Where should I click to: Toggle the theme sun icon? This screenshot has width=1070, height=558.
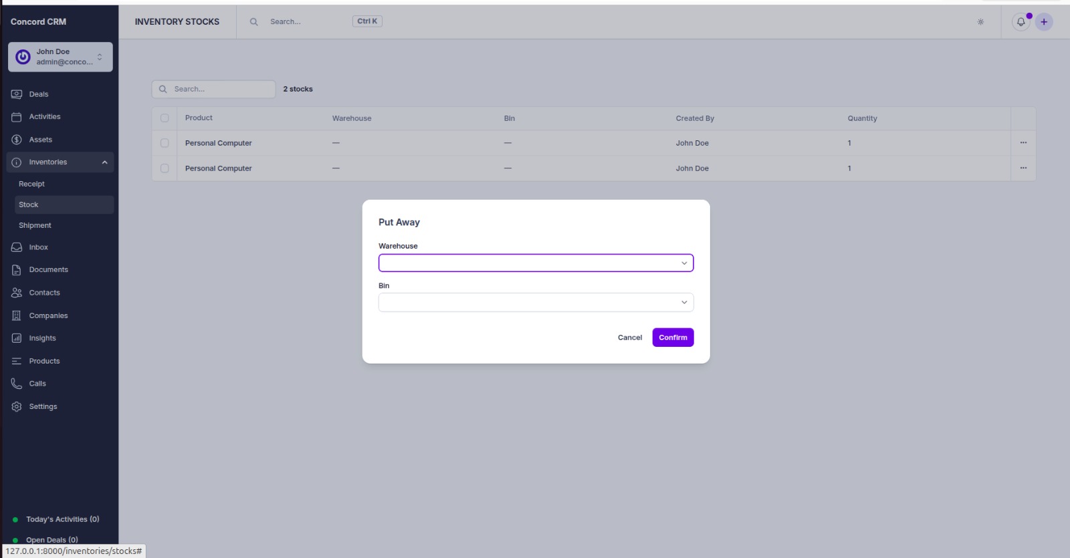click(980, 22)
